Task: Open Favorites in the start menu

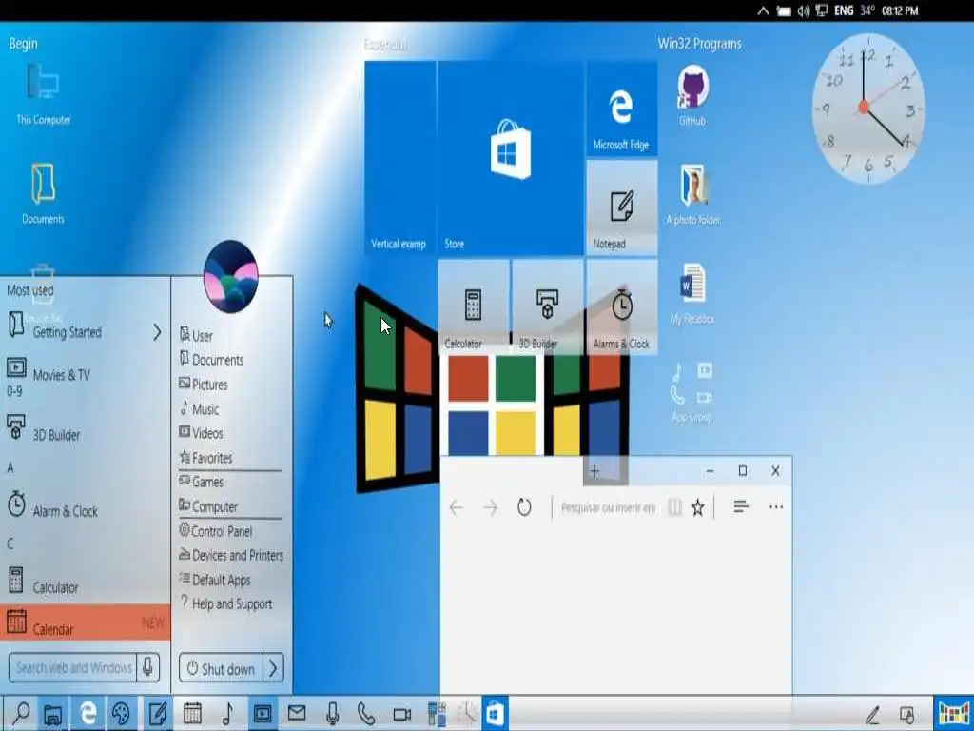Action: 206,458
